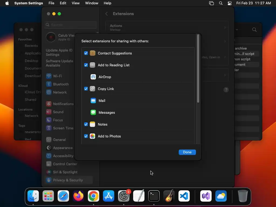This screenshot has width=276, height=207.
Task: Open the System Settings menu
Action: pyautogui.click(x=29, y=3)
